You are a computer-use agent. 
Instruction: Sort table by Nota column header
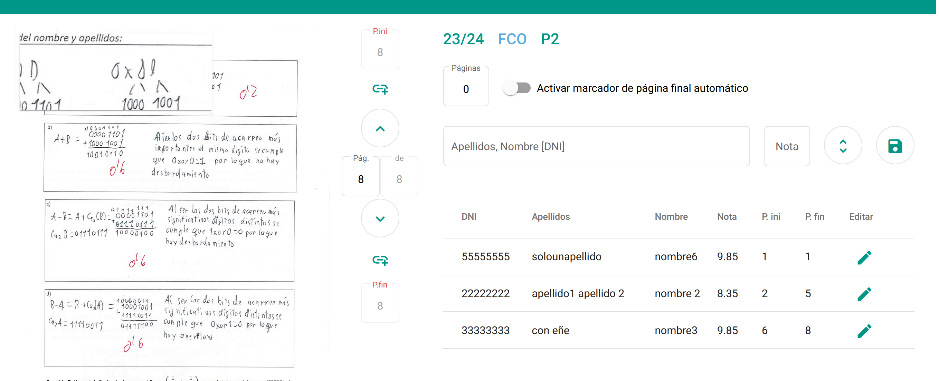pyautogui.click(x=727, y=217)
